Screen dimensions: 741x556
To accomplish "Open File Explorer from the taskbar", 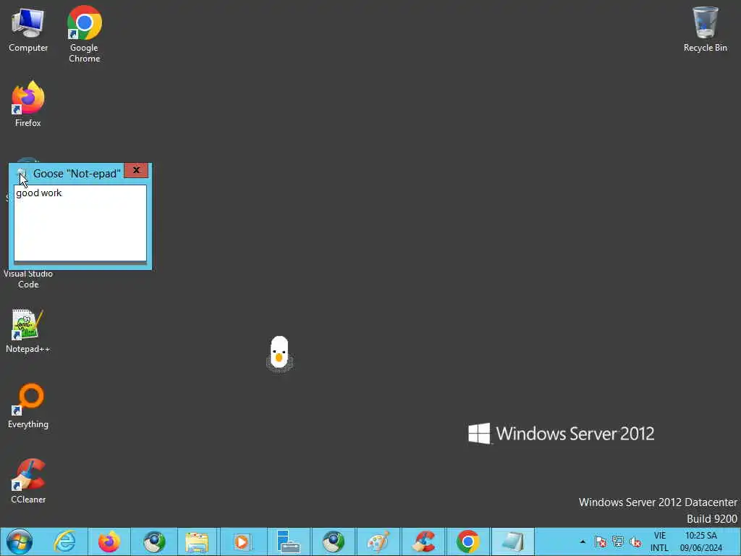I will 197,542.
